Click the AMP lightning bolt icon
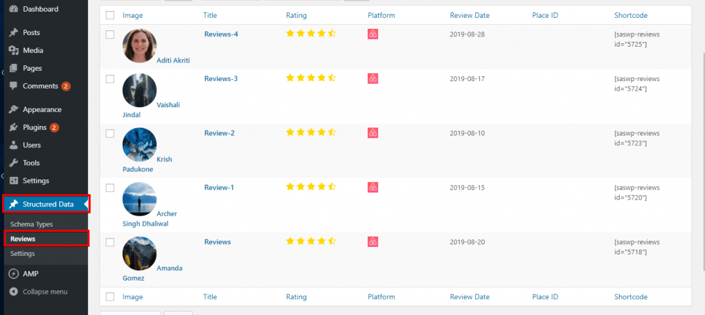Image resolution: width=705 pixels, height=315 pixels. click(x=14, y=274)
